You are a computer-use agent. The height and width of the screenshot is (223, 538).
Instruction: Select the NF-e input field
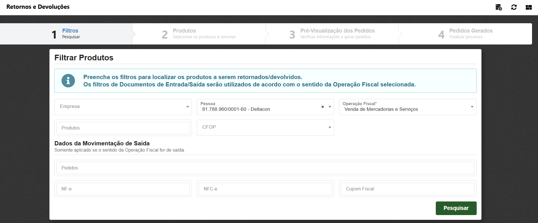[x=123, y=189]
